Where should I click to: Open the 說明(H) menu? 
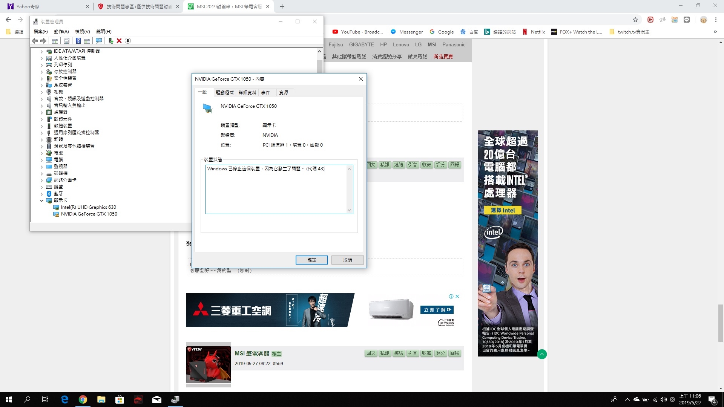pos(104,32)
